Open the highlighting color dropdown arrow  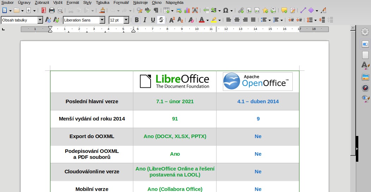click(x=220, y=20)
